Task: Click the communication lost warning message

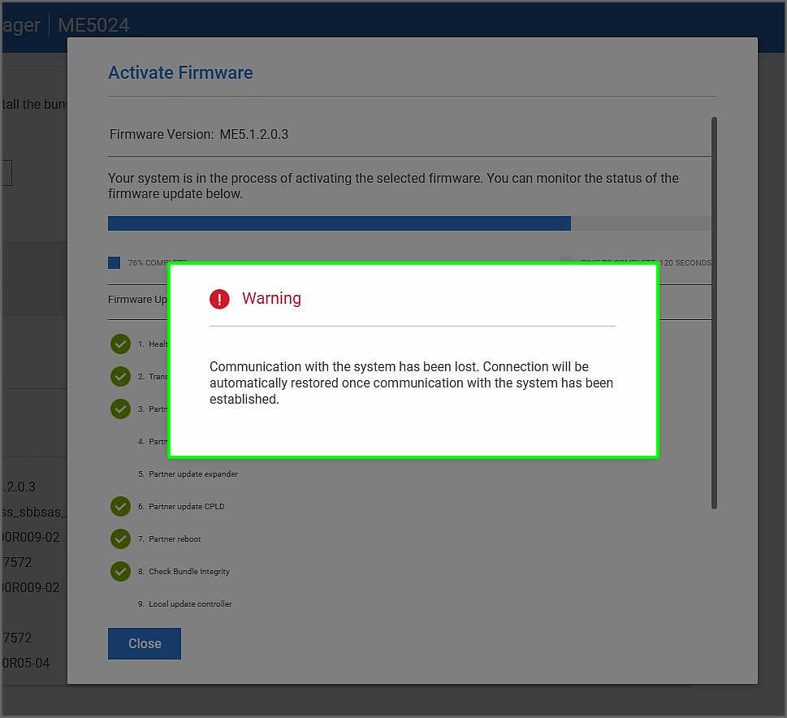Action: 411,383
